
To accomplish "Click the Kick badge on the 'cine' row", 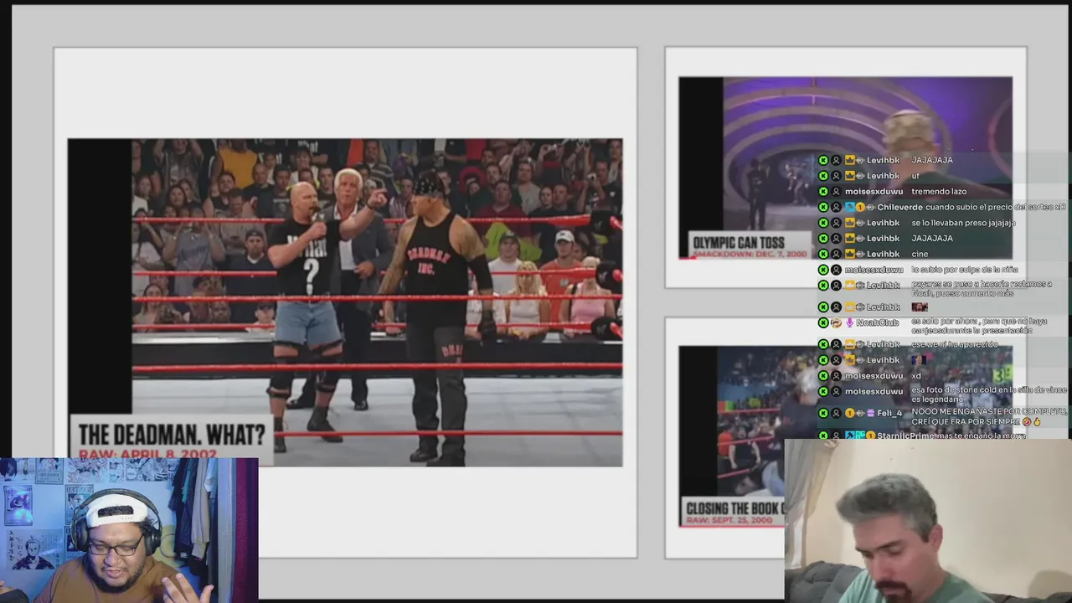I will pos(823,254).
